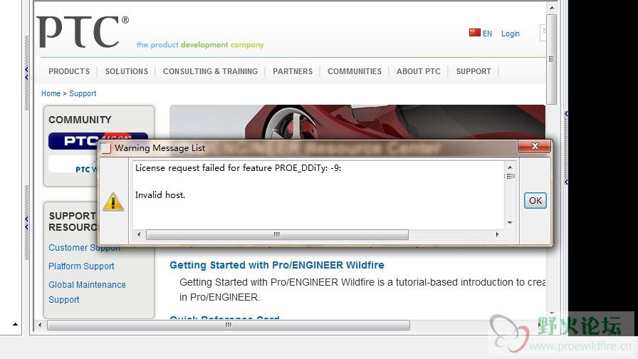This screenshot has width=638, height=359.
Task: Click the 'Invalid host.' message text
Action: 160,195
